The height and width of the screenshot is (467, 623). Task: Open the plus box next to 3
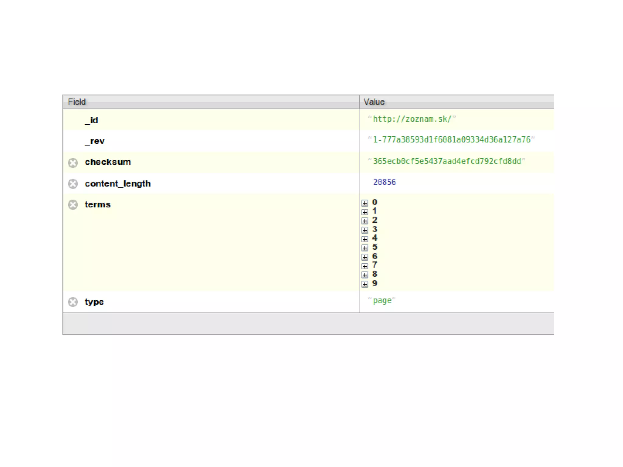coord(365,230)
